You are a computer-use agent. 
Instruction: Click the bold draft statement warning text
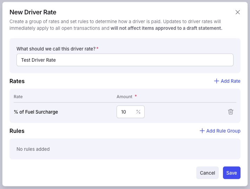(x=166, y=28)
